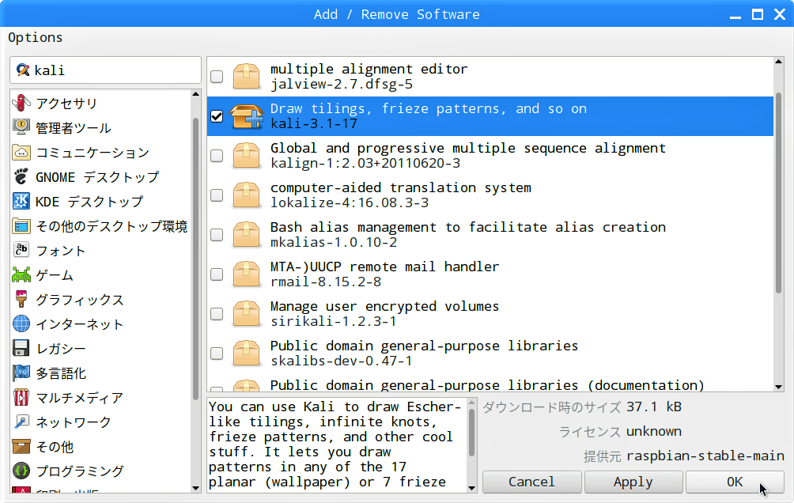794x503 pixels.
Task: Click the Cancel button
Action: pyautogui.click(x=531, y=482)
